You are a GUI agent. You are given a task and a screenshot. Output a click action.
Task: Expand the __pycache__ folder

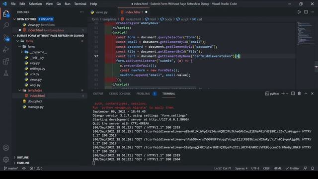(22, 52)
